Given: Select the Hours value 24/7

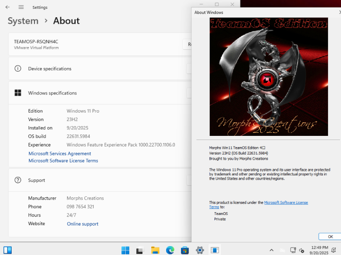Looking at the screenshot, I should [x=71, y=215].
